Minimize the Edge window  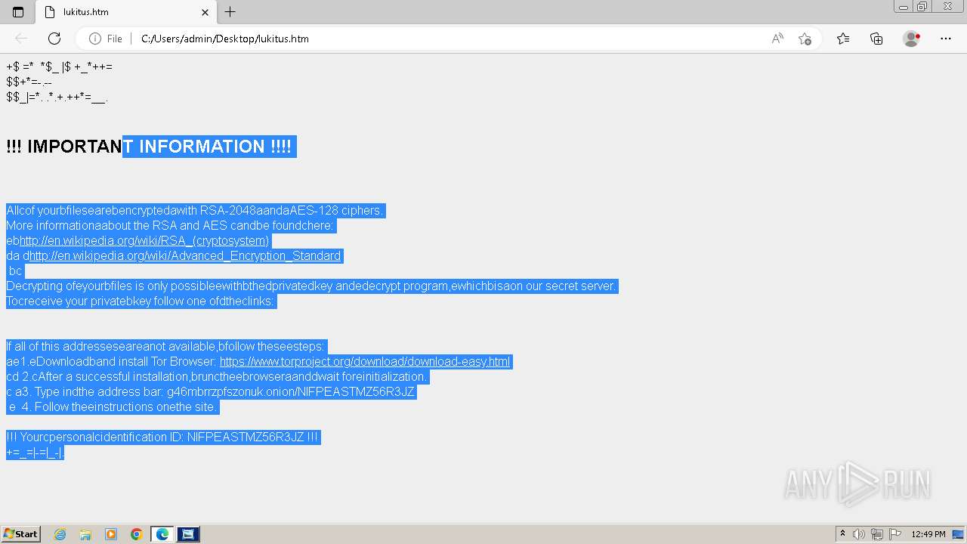[x=903, y=7]
